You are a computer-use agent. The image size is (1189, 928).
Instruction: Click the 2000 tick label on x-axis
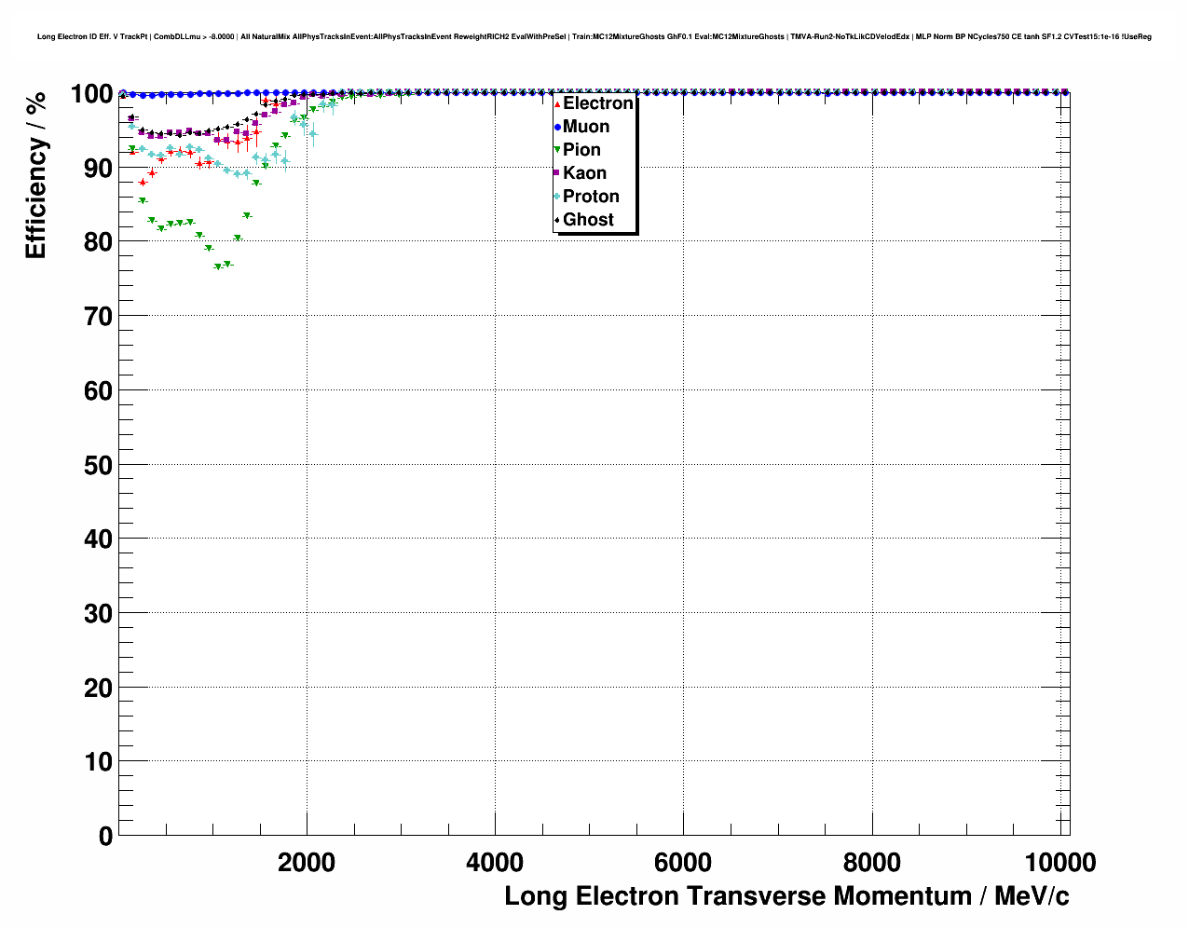(x=306, y=863)
